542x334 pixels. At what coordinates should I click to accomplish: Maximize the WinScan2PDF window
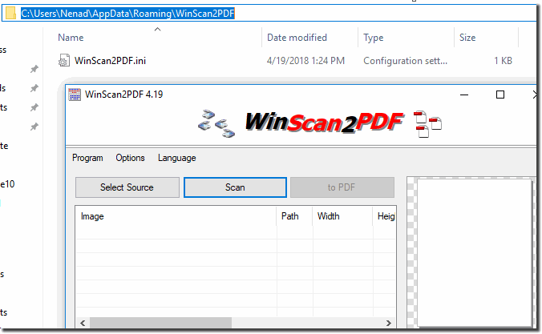[500, 95]
